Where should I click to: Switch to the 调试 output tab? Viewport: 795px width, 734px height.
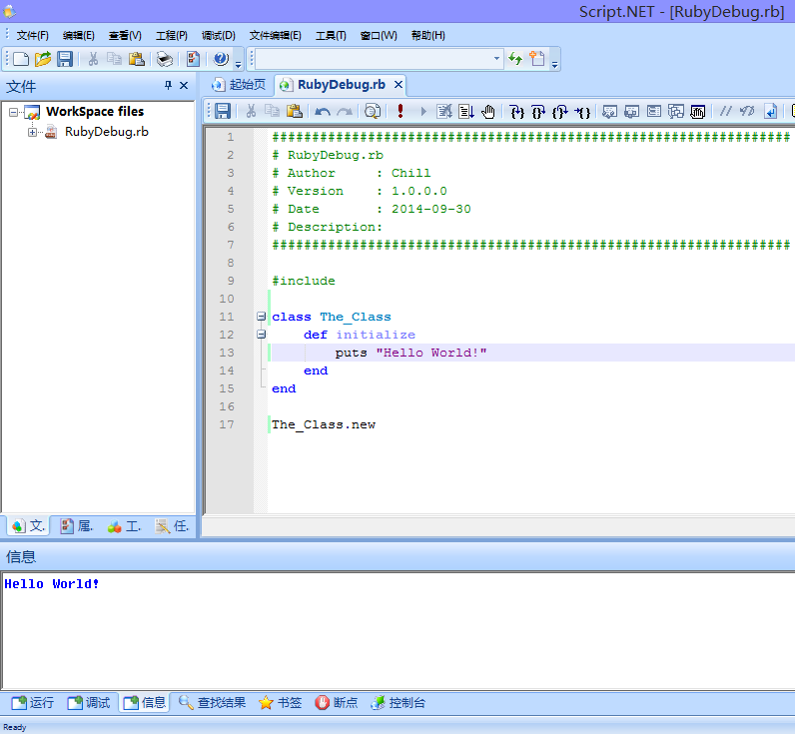point(89,703)
